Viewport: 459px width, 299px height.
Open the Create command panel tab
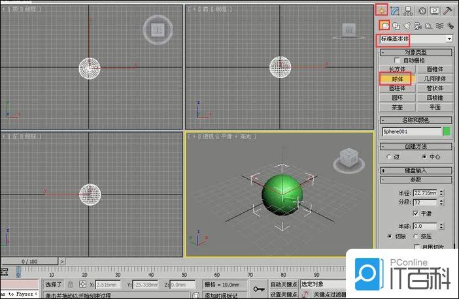click(381, 11)
